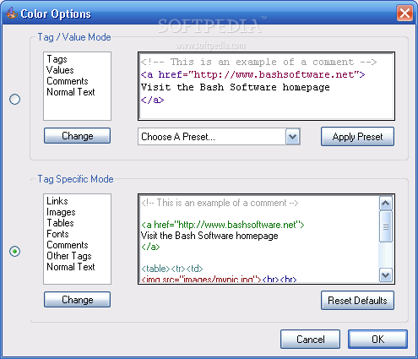Confirm with the OK button
Viewport: 418px width, 359px height.
pos(377,340)
